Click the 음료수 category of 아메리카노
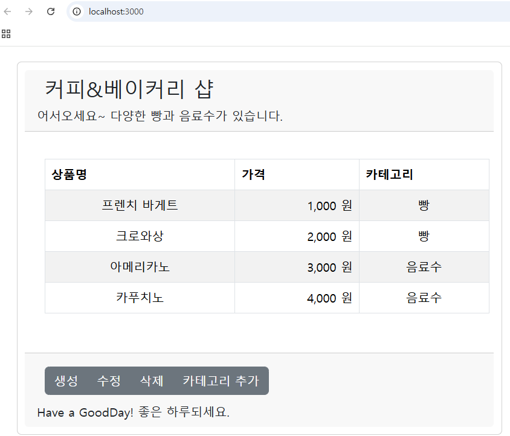Screen dimensions: 510x436 click(x=424, y=267)
